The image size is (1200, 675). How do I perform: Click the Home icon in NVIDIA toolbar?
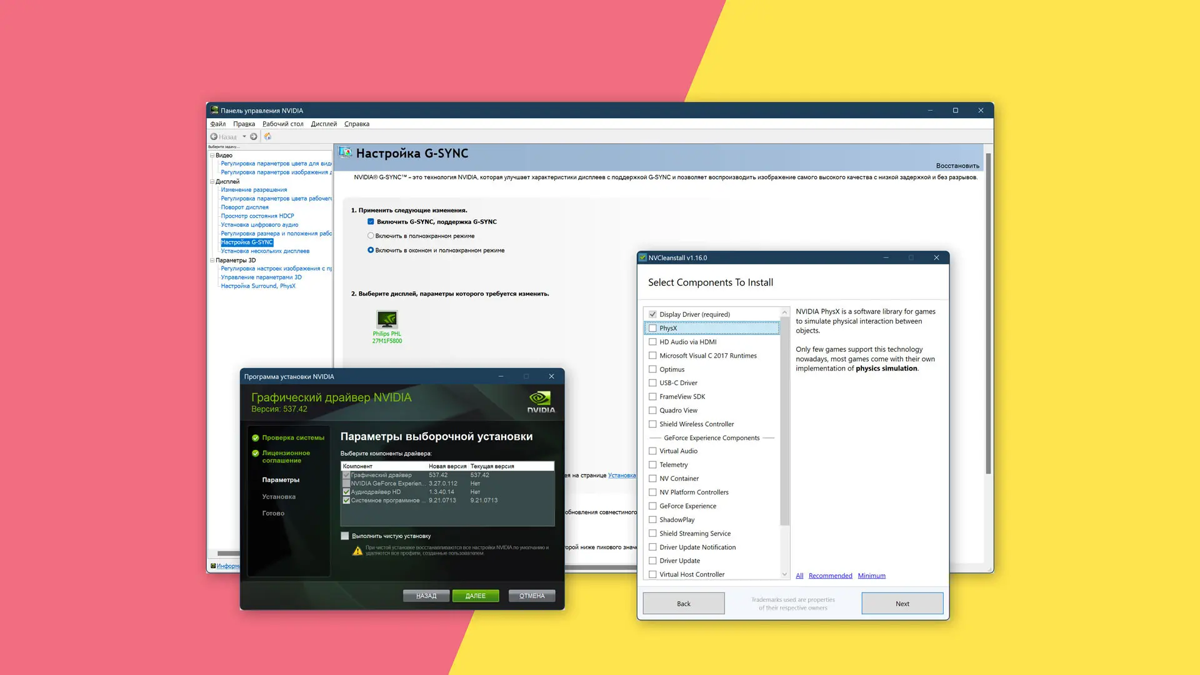click(267, 136)
